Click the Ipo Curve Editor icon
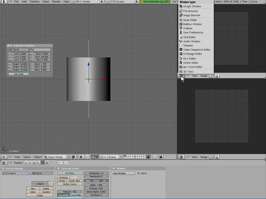Image resolution: width=266 pixels, height=199 pixels. pos(181,67)
